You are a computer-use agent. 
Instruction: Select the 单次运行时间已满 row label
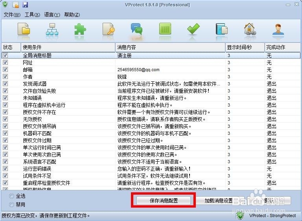pyautogui.click(x=42, y=147)
